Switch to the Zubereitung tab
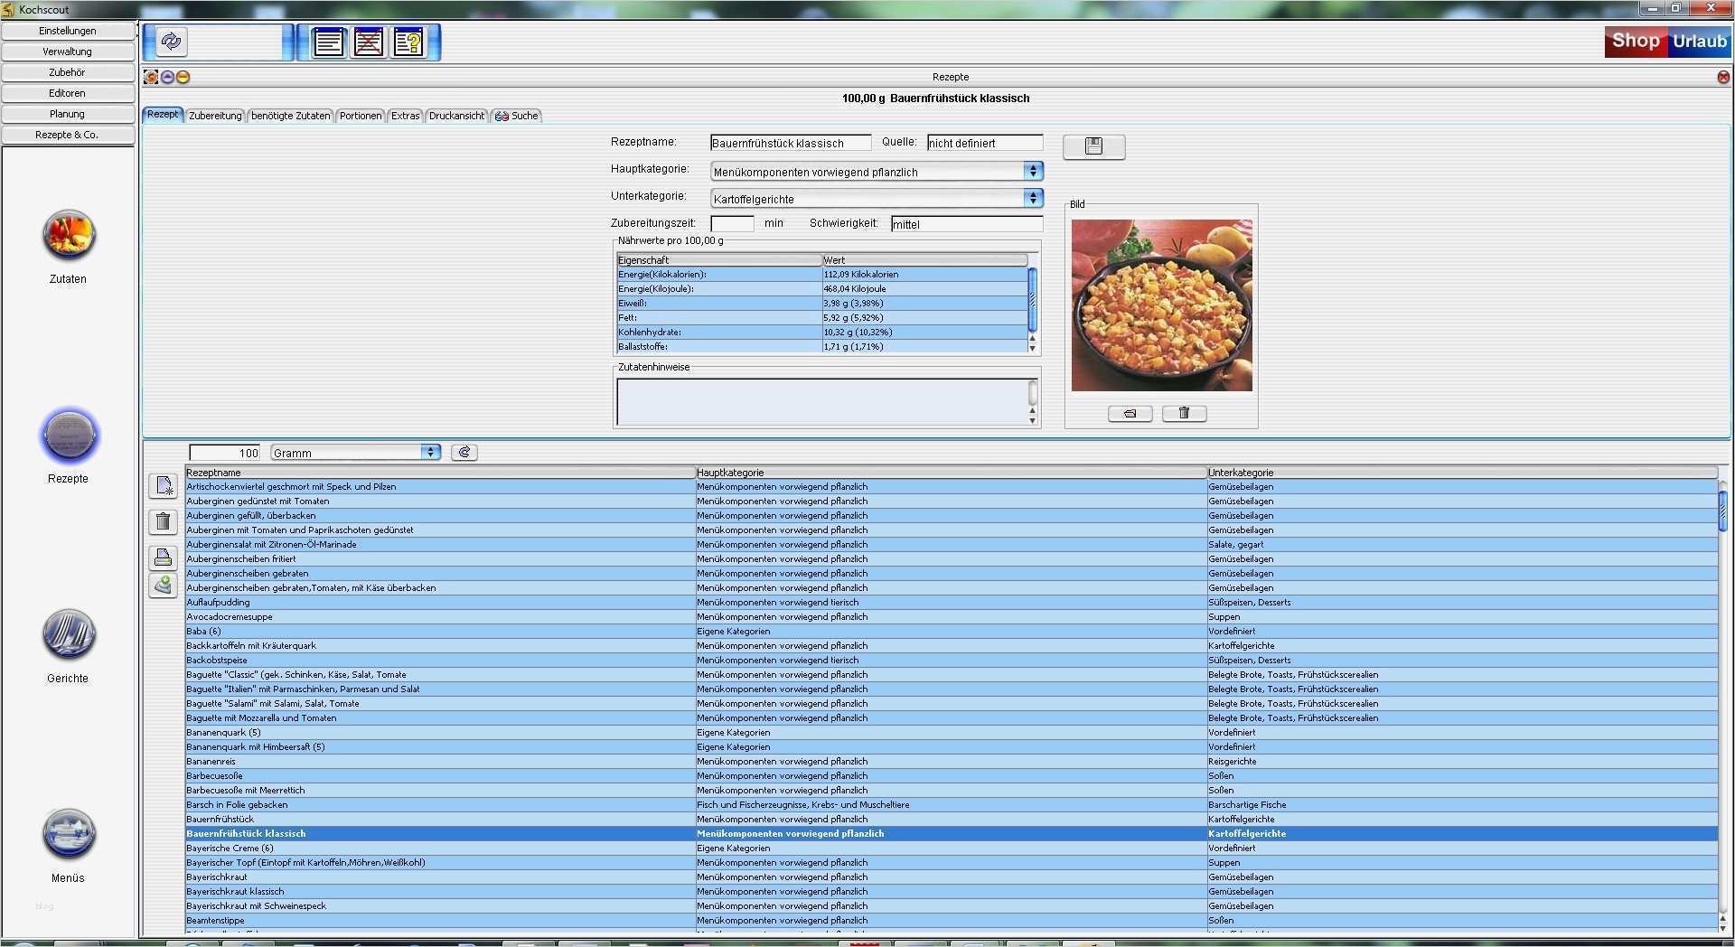The width and height of the screenshot is (1735, 947). click(215, 116)
